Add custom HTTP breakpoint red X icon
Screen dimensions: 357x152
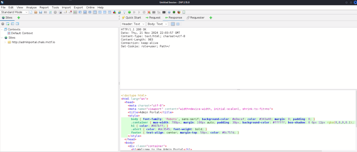point(149,12)
